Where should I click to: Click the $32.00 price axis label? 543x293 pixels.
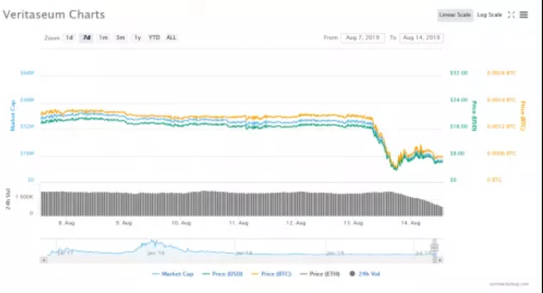pyautogui.click(x=459, y=73)
